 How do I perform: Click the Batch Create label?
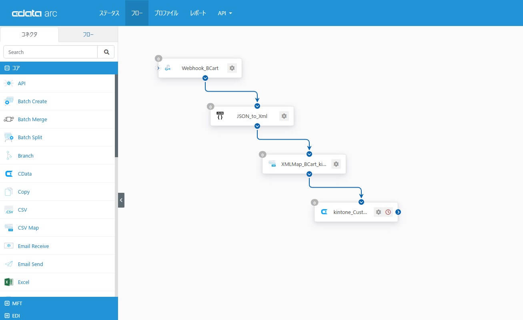pos(32,101)
